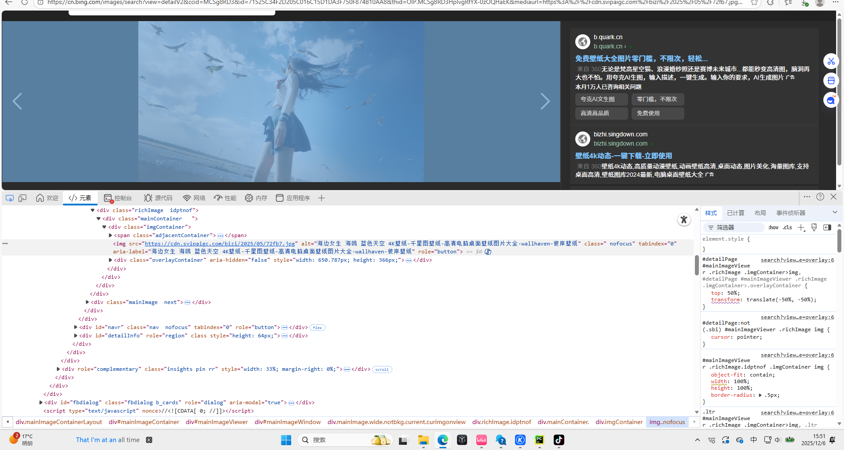Open the cdn.svipaigc.com 72fb7.jpg src link

click(x=220, y=244)
